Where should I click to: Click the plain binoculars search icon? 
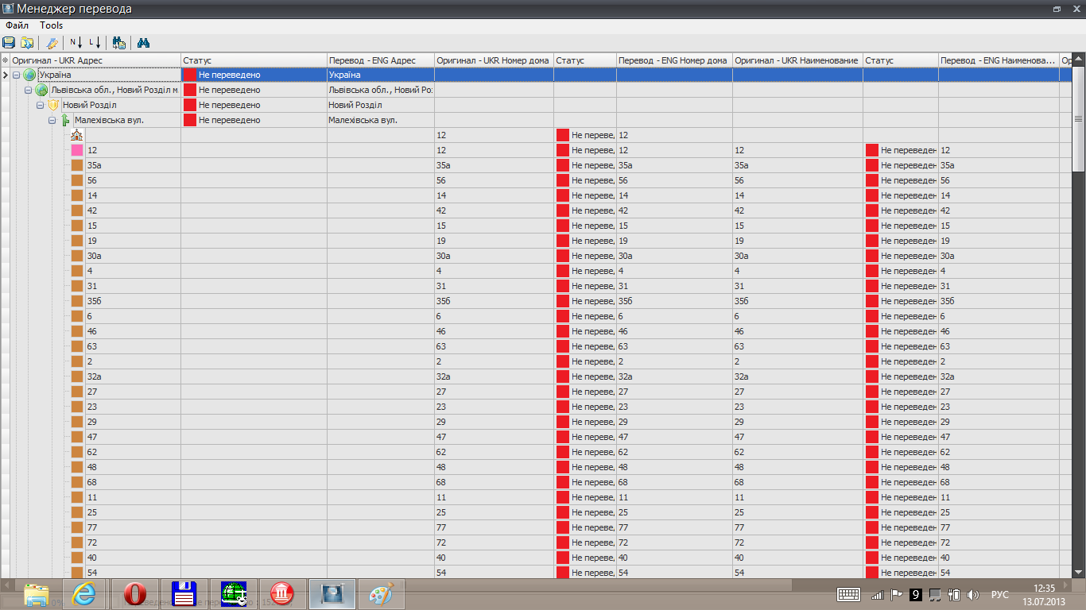click(x=144, y=43)
